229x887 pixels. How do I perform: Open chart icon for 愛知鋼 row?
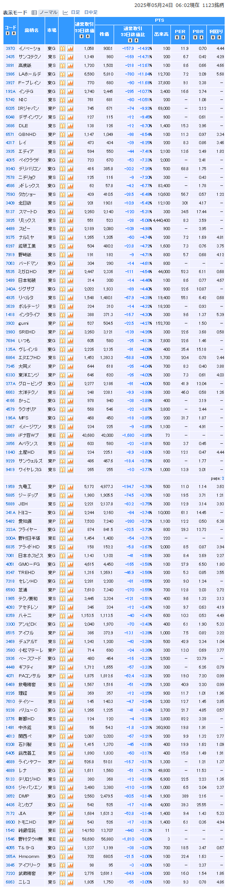coord(70,521)
